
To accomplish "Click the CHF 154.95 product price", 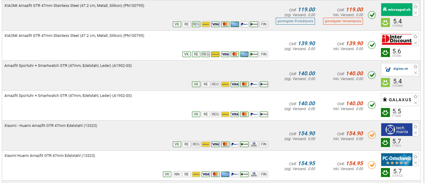I will 306,163.
